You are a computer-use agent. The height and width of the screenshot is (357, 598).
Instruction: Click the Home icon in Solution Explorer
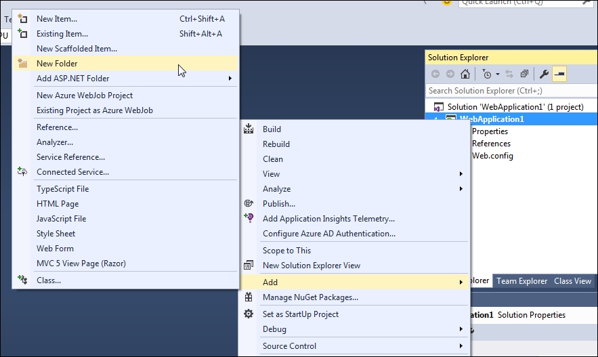click(x=465, y=74)
